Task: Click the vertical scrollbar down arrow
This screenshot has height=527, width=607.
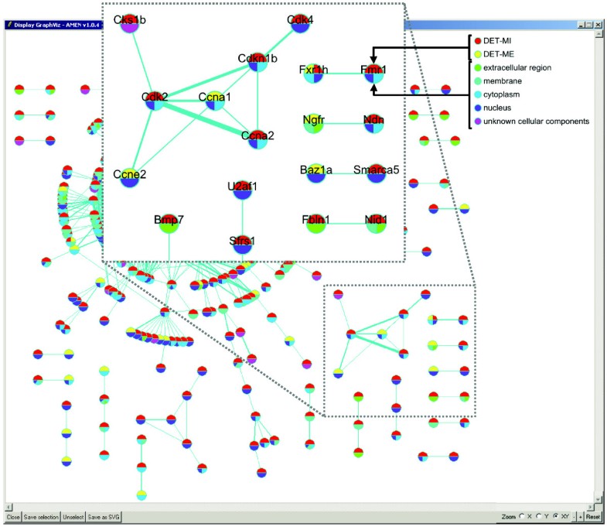Action: 598,498
